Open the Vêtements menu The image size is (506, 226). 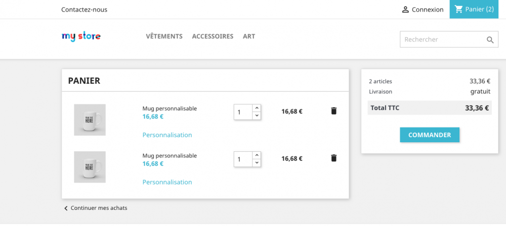(x=164, y=36)
